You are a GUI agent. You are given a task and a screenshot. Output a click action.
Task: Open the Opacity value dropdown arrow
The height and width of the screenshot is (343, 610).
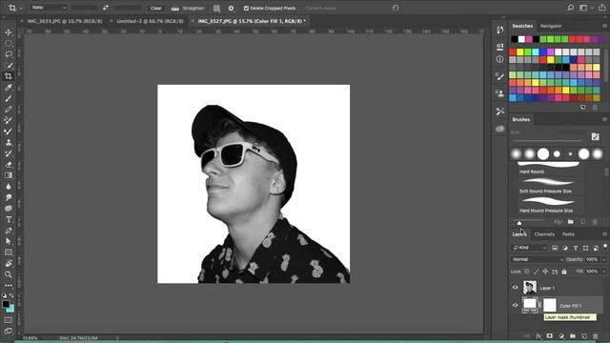point(603,259)
